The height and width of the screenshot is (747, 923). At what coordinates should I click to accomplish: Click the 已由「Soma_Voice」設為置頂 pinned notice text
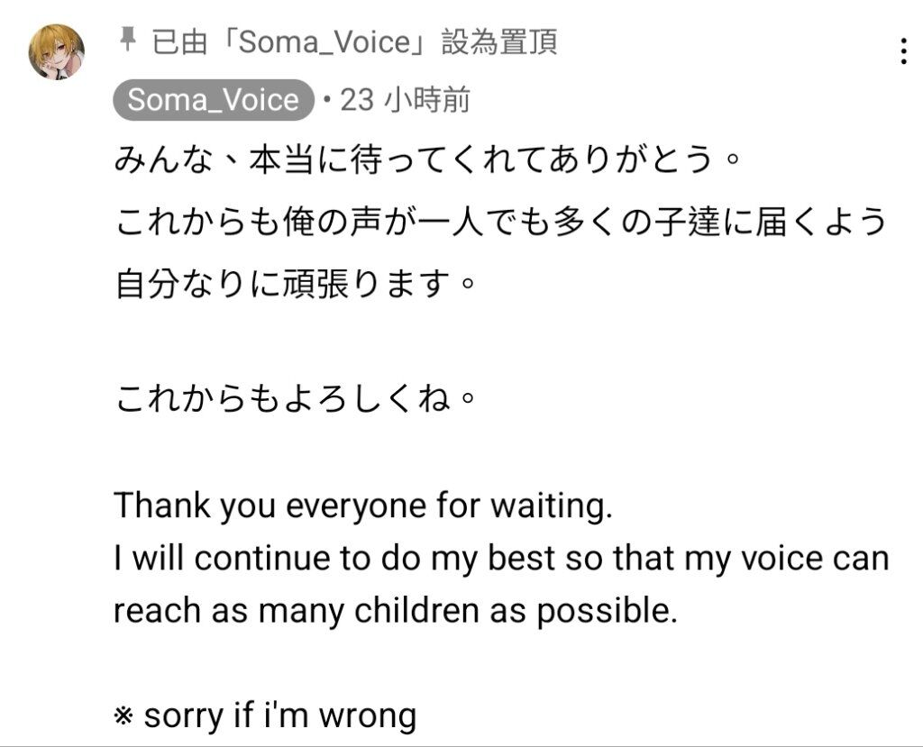click(354, 41)
